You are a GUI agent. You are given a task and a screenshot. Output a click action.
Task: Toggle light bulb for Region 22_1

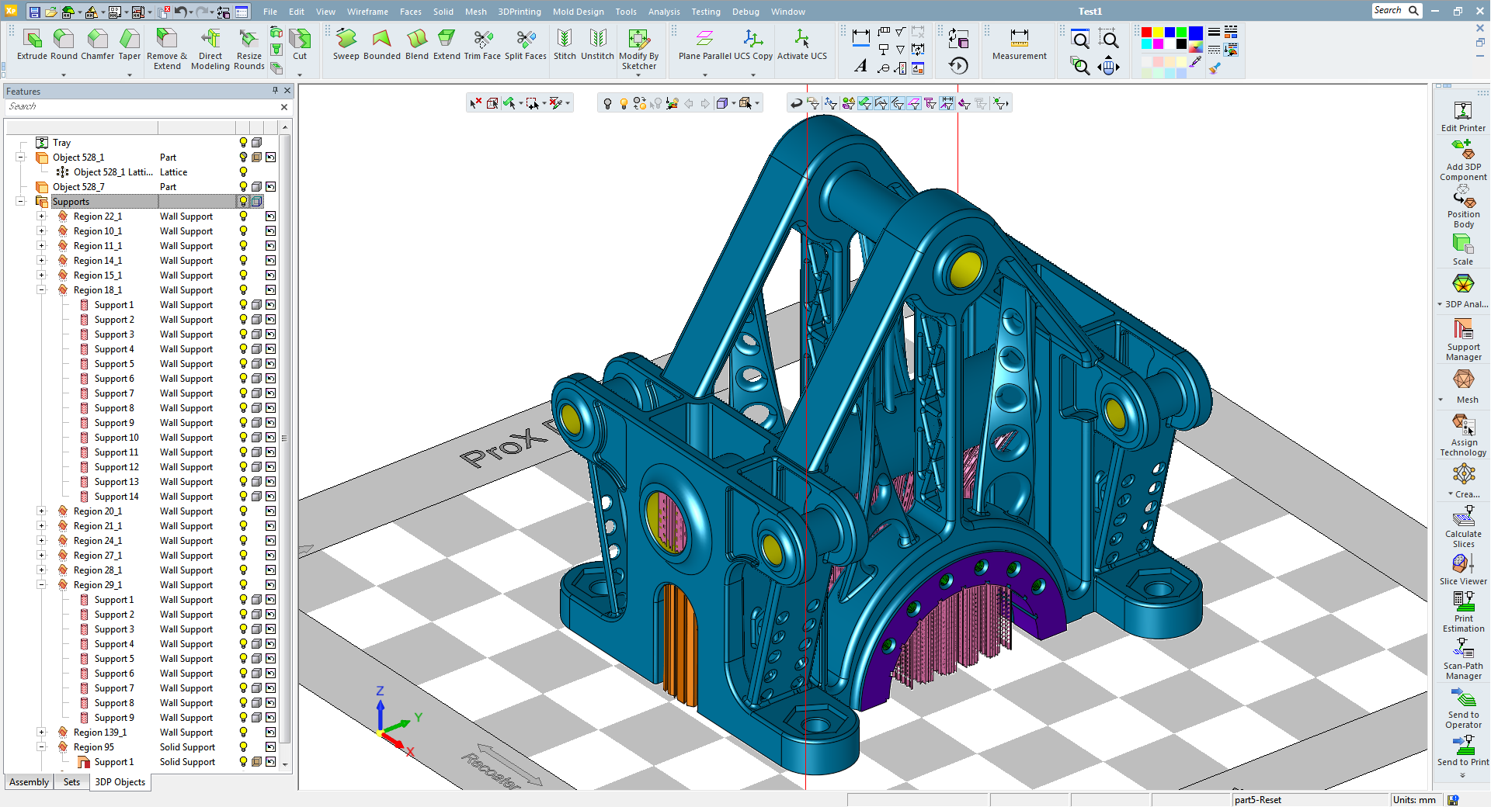(243, 216)
